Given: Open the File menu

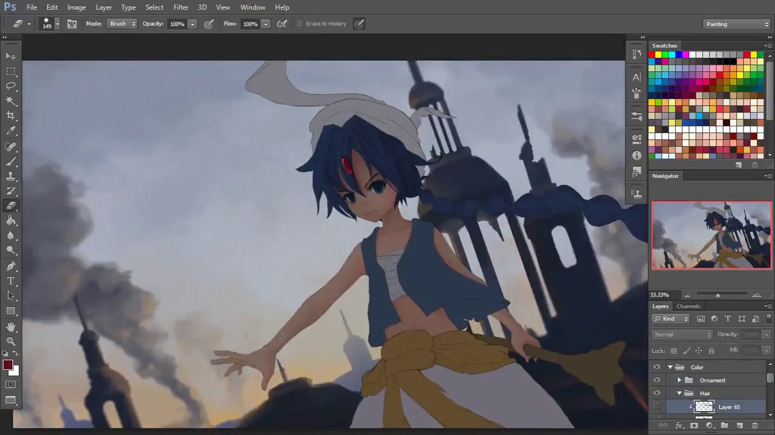Looking at the screenshot, I should click(31, 7).
